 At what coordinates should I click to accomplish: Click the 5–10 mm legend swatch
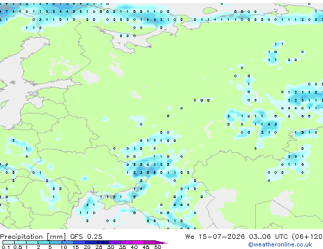point(56,242)
